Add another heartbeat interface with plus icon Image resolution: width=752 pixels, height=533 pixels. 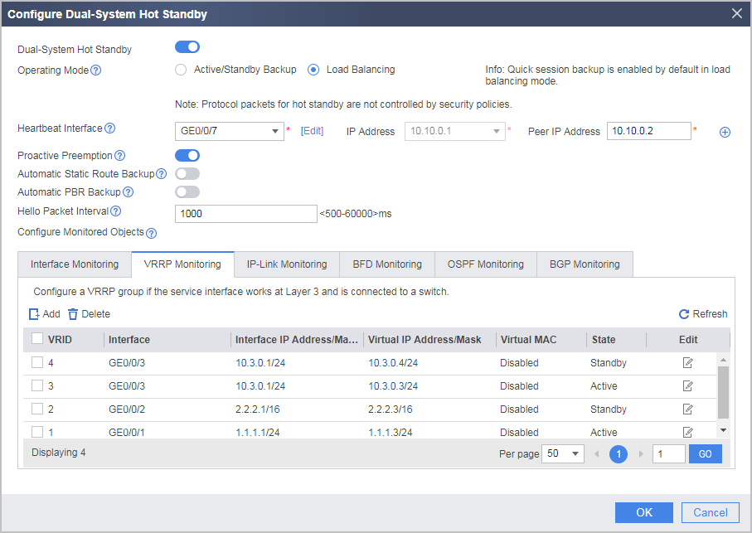(x=725, y=133)
